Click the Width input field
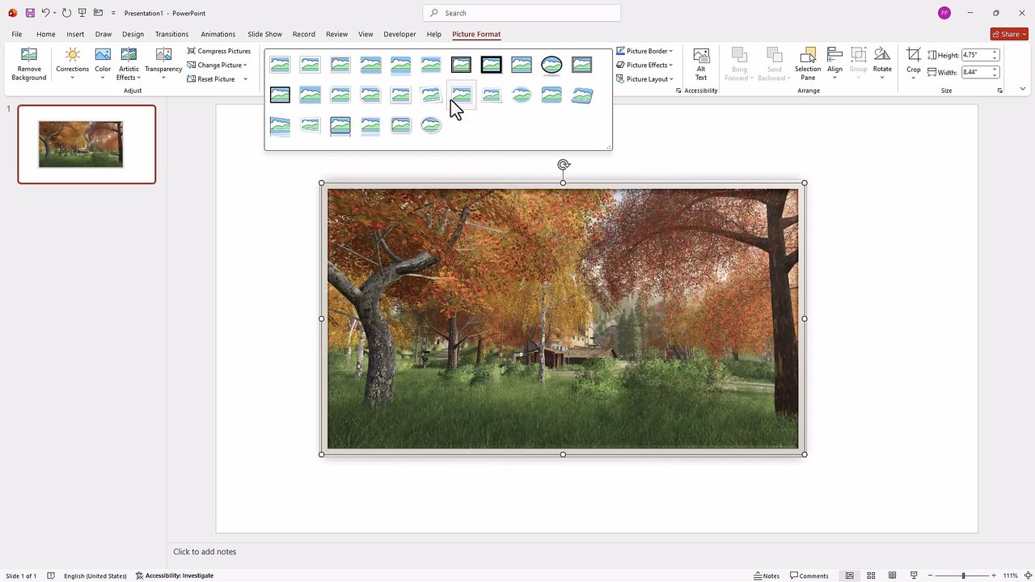This screenshot has height=582, width=1035. point(974,72)
